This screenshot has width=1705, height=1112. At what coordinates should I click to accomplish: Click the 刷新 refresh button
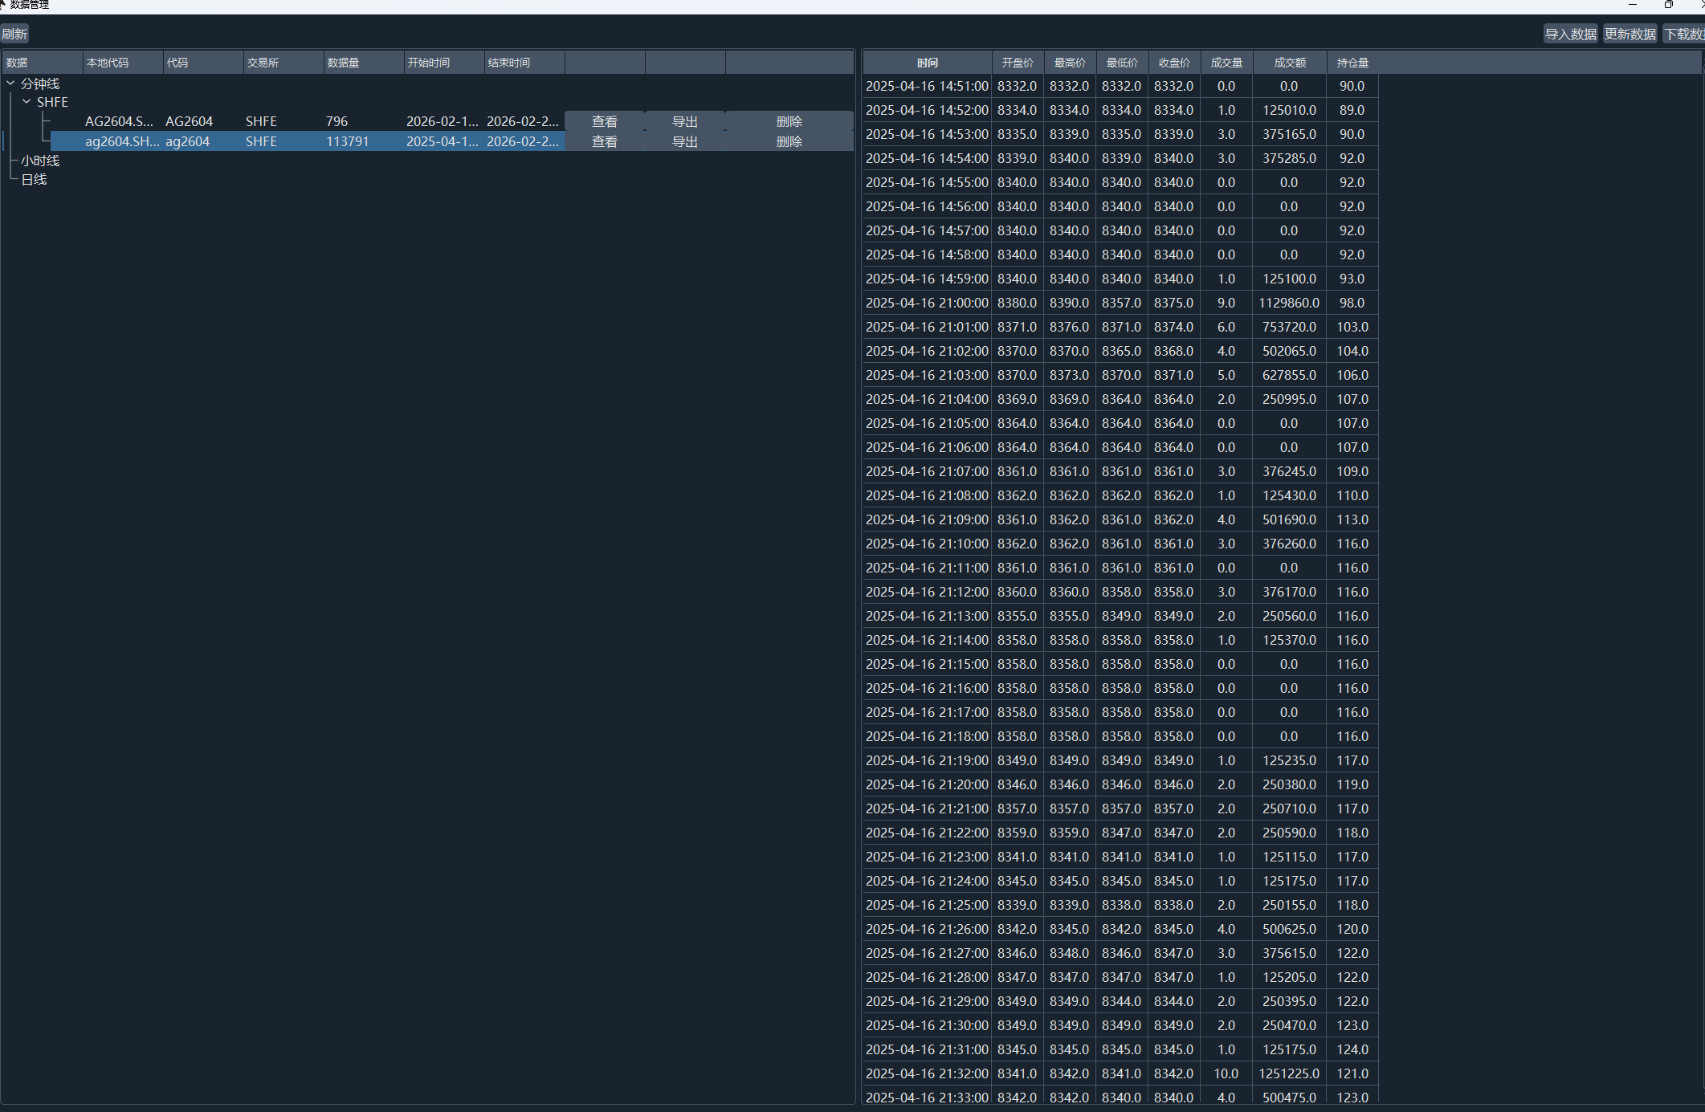click(14, 34)
